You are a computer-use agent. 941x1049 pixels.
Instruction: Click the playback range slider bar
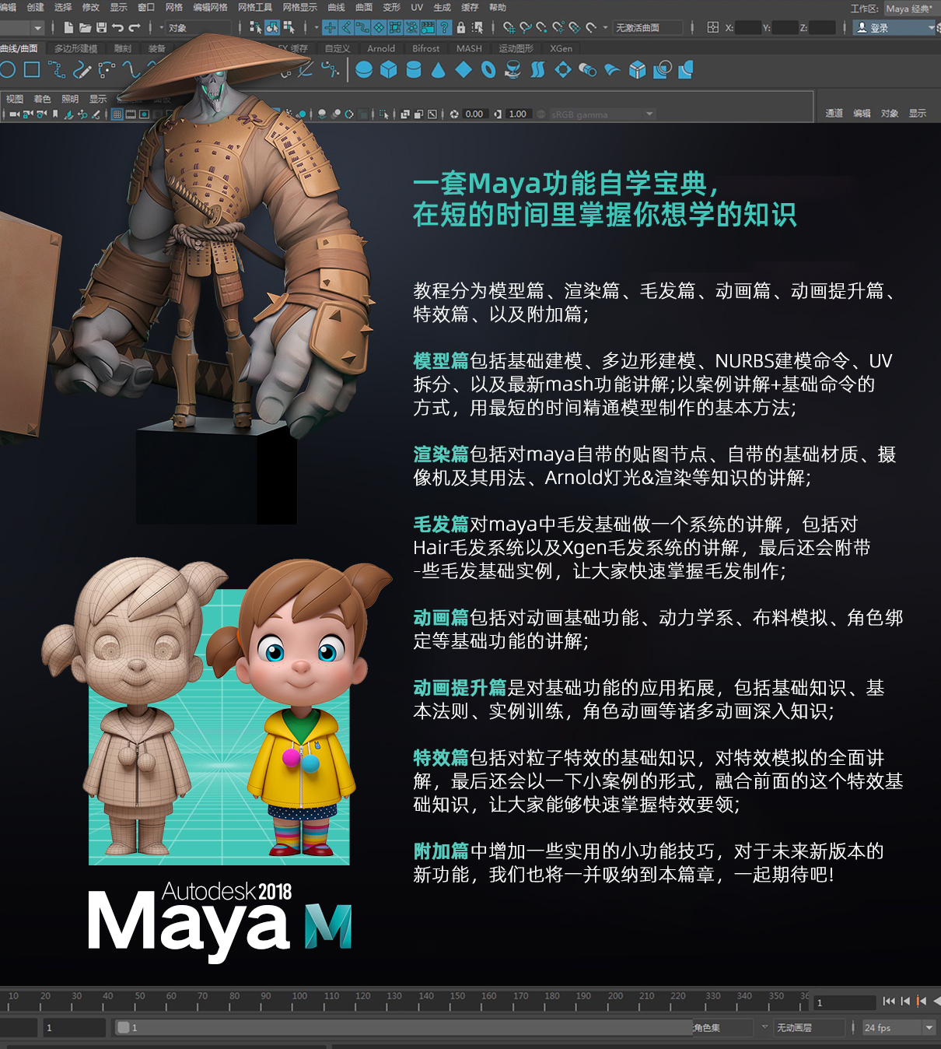coord(403,1028)
